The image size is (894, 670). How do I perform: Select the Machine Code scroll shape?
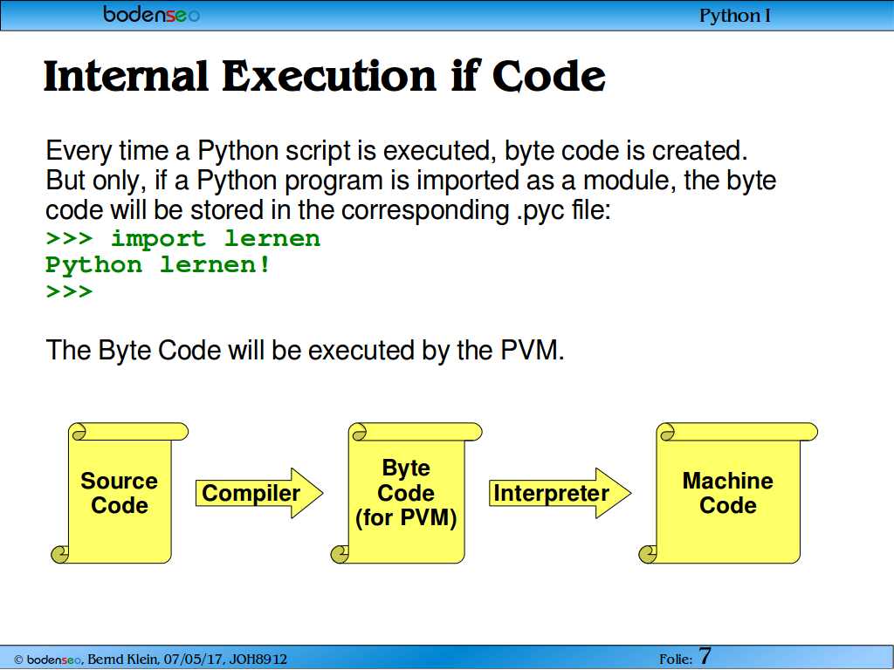click(x=728, y=494)
